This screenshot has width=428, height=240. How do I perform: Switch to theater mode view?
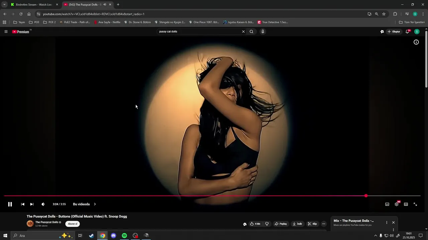tap(406, 204)
